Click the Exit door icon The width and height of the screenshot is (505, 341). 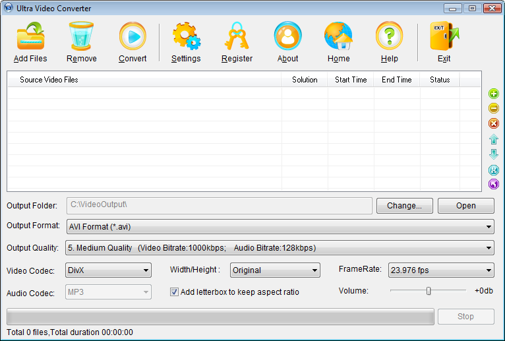444,36
